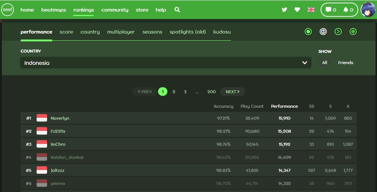Open the beatmaps menu
Image resolution: width=377 pixels, height=192 pixels.
(53, 10)
